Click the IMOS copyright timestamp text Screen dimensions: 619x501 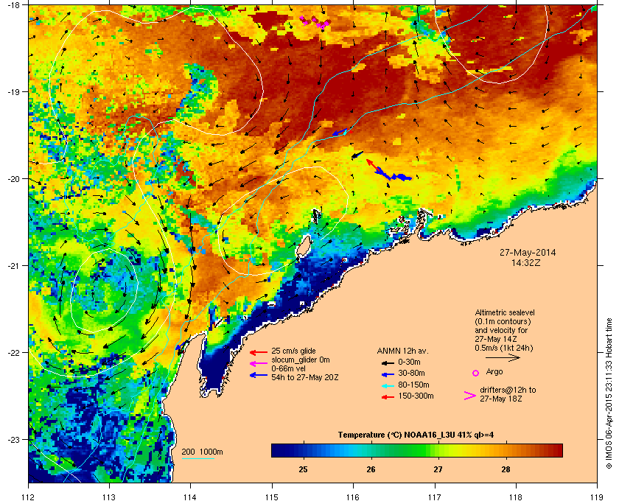point(609,393)
